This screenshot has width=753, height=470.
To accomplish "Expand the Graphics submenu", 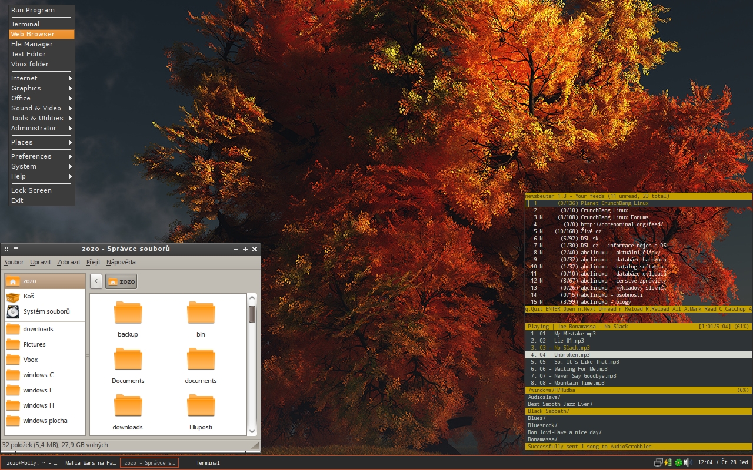I will (41, 88).
